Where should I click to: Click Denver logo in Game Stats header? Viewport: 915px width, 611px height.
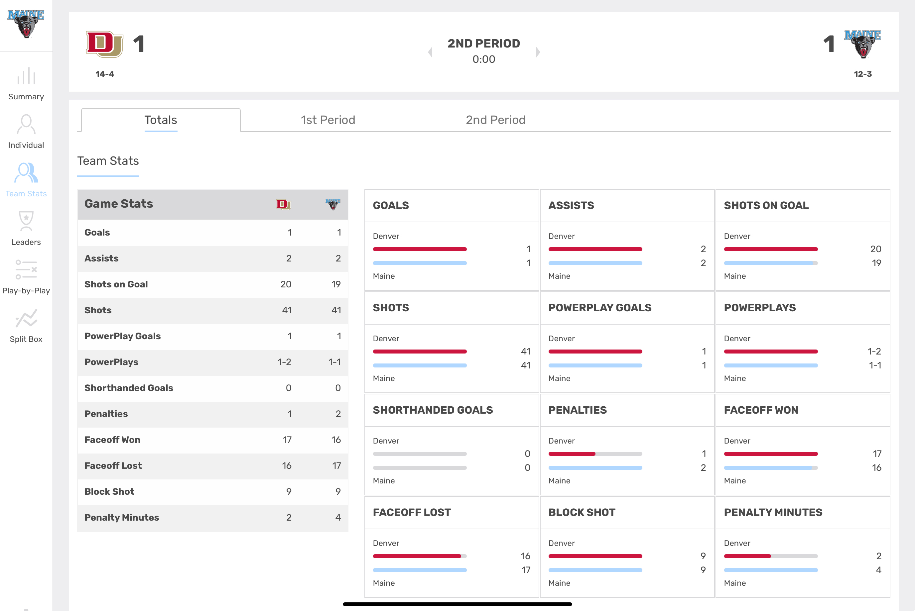tap(284, 204)
